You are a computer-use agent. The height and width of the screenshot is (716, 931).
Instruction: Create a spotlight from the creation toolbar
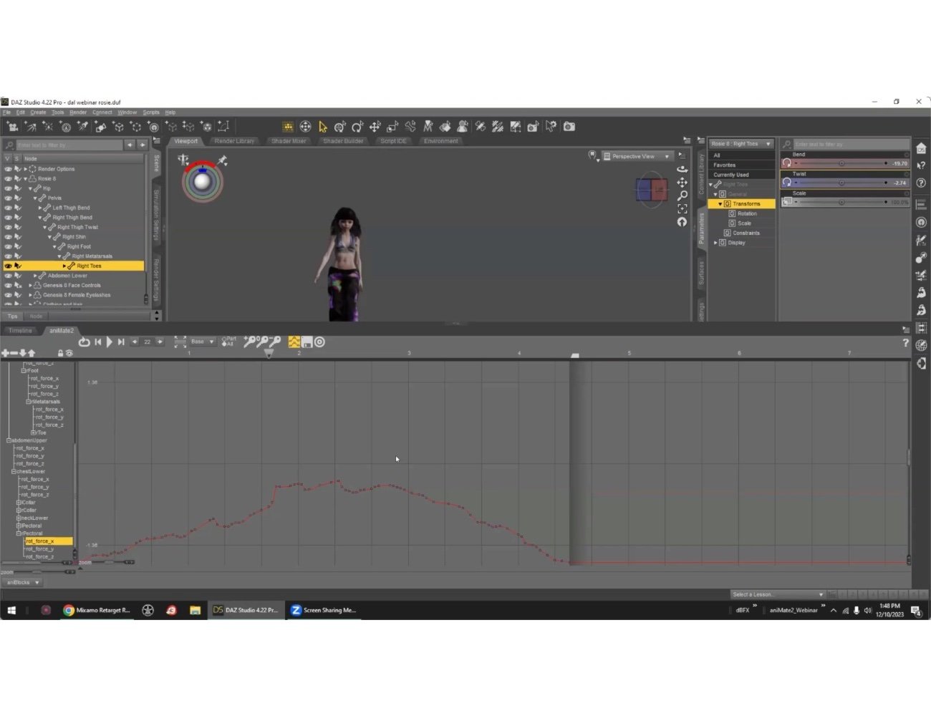(84, 127)
